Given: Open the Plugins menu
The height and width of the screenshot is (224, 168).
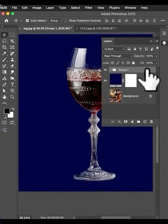Looking at the screenshot, I should click(114, 8).
